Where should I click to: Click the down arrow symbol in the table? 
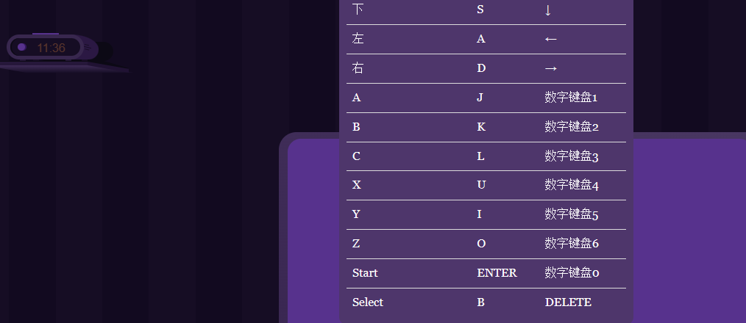(548, 10)
